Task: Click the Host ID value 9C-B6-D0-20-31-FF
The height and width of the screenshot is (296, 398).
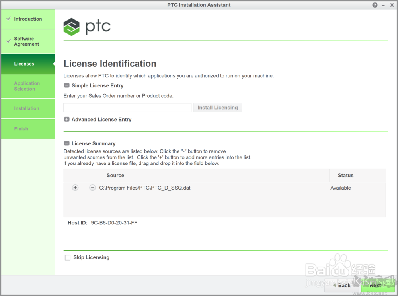Action: (114, 223)
